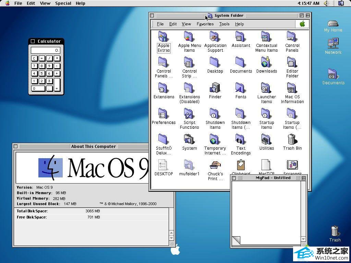Open the File menu in System Folder window
The image size is (351, 263).
160,24
